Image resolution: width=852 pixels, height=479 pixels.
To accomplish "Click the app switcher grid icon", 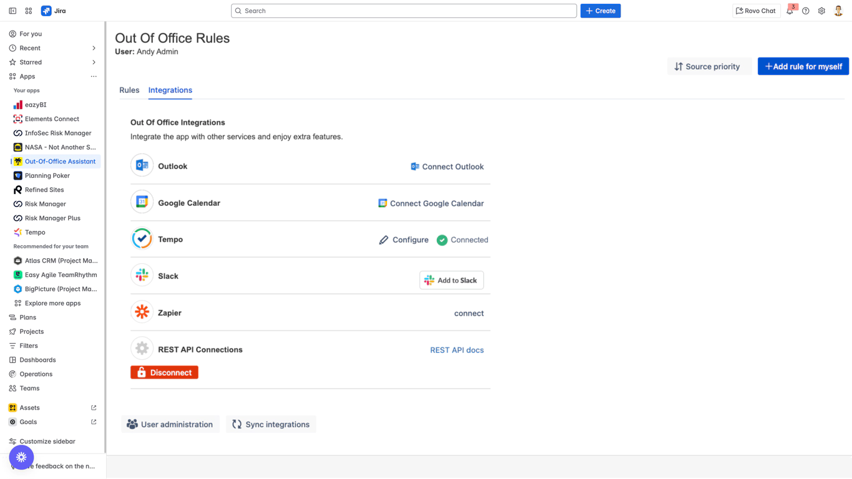I will [x=29, y=11].
